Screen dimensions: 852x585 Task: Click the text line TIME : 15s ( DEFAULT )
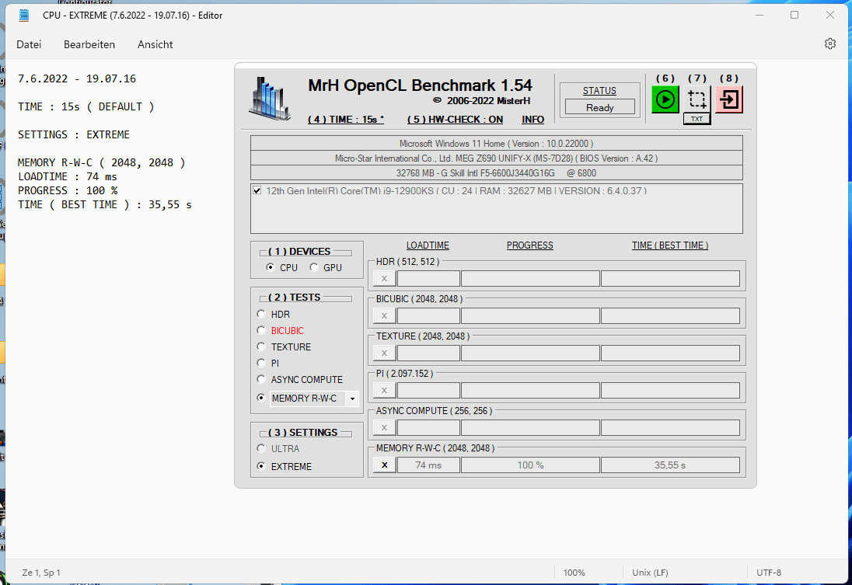(x=86, y=106)
